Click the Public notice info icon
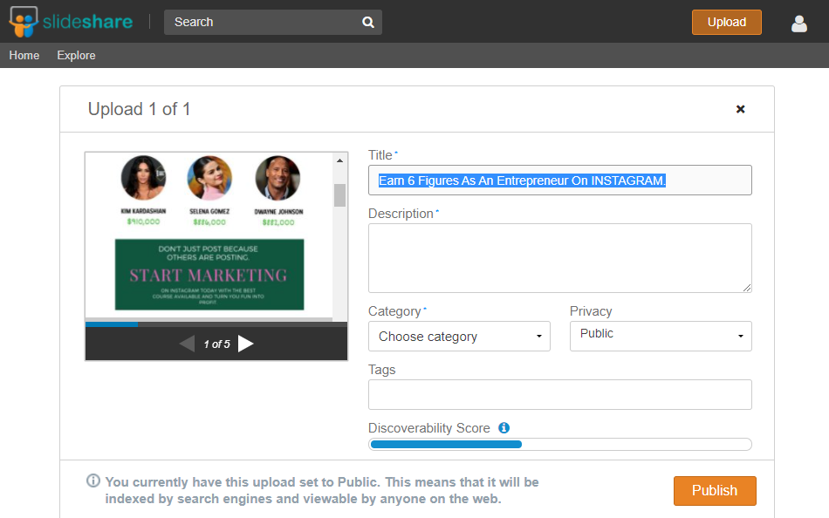Viewport: 829px width, 518px height. (x=93, y=481)
